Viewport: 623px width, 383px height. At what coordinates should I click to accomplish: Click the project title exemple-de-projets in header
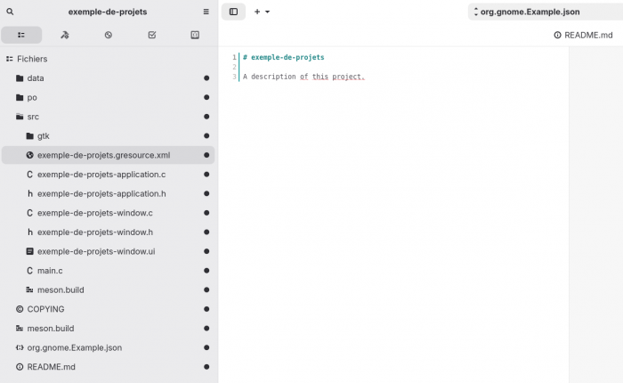tap(108, 12)
